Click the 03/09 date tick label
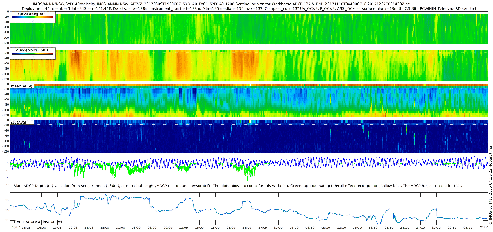This screenshot has width=493, height=232. click(x=136, y=228)
